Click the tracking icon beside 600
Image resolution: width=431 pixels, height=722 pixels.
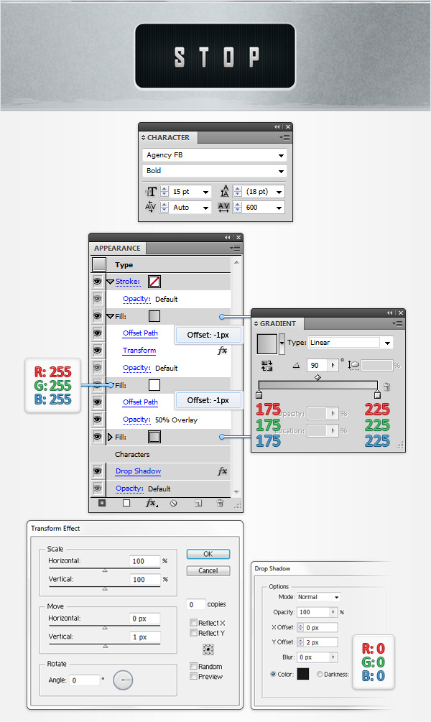[x=224, y=207]
